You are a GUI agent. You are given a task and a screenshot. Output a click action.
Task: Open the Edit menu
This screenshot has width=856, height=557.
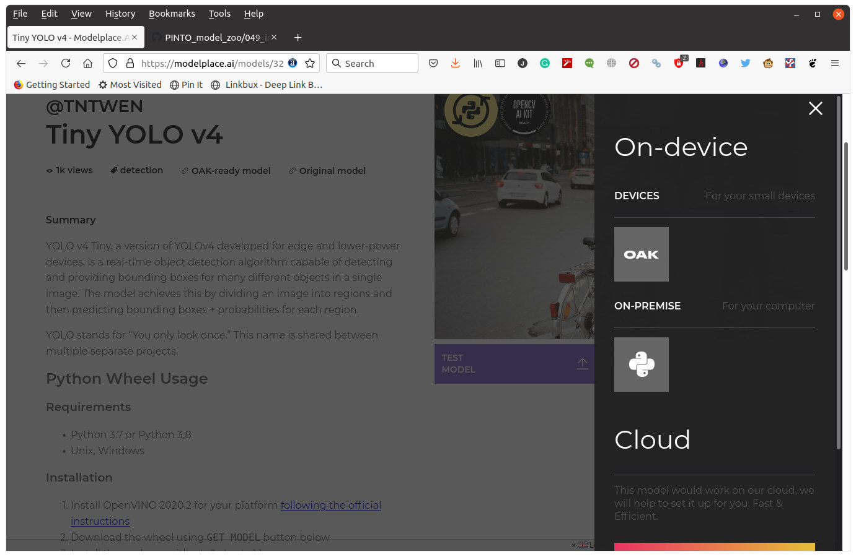click(50, 14)
